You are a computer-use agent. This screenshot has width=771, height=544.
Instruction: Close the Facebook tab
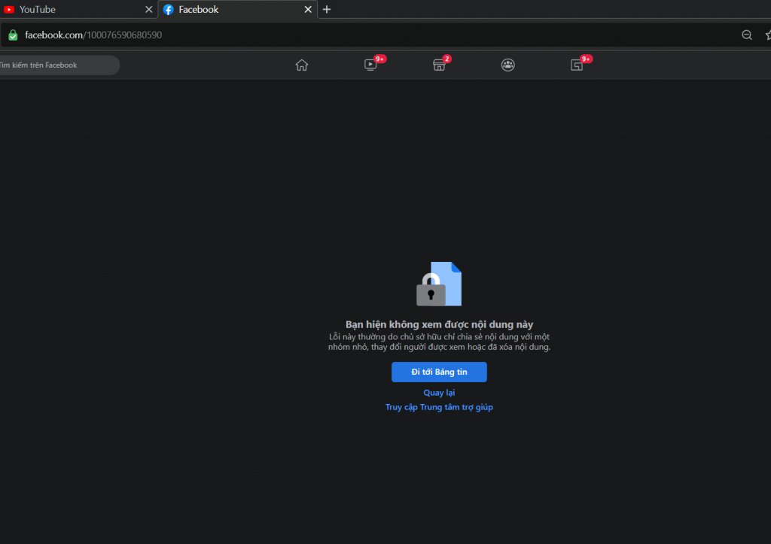click(308, 10)
